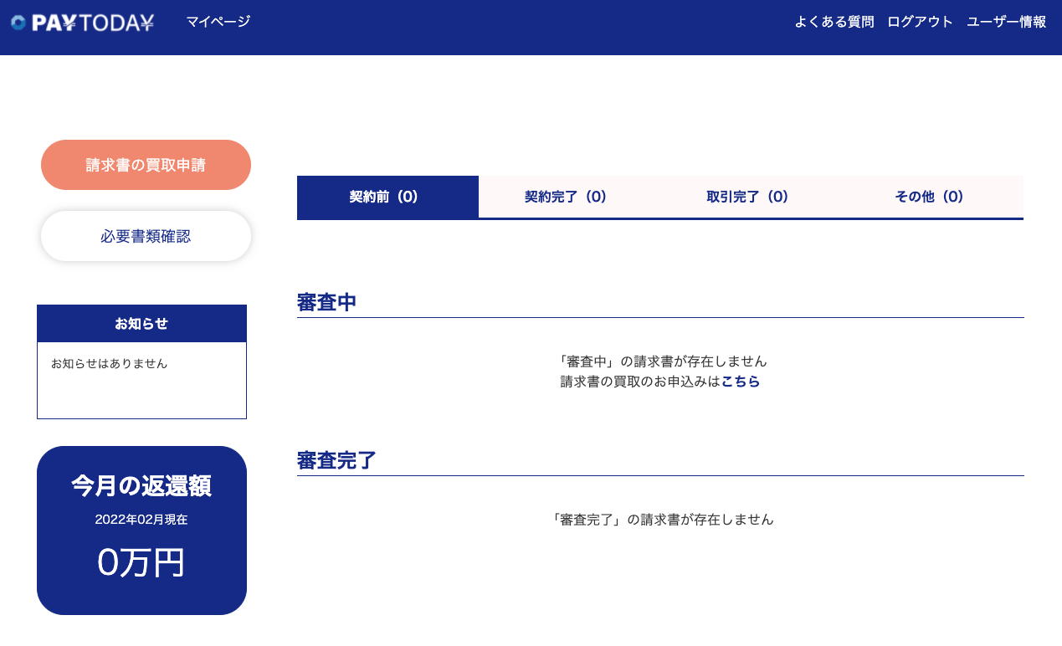Open 必要書類確認 to check required documents
This screenshot has height=646, width=1062.
145,236
